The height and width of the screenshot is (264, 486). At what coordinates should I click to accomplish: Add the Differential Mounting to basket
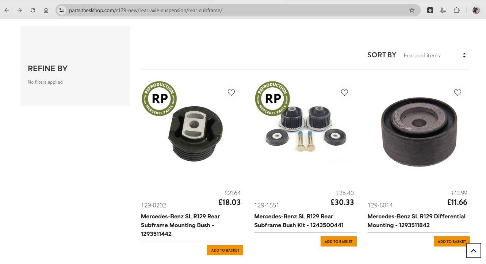452,241
